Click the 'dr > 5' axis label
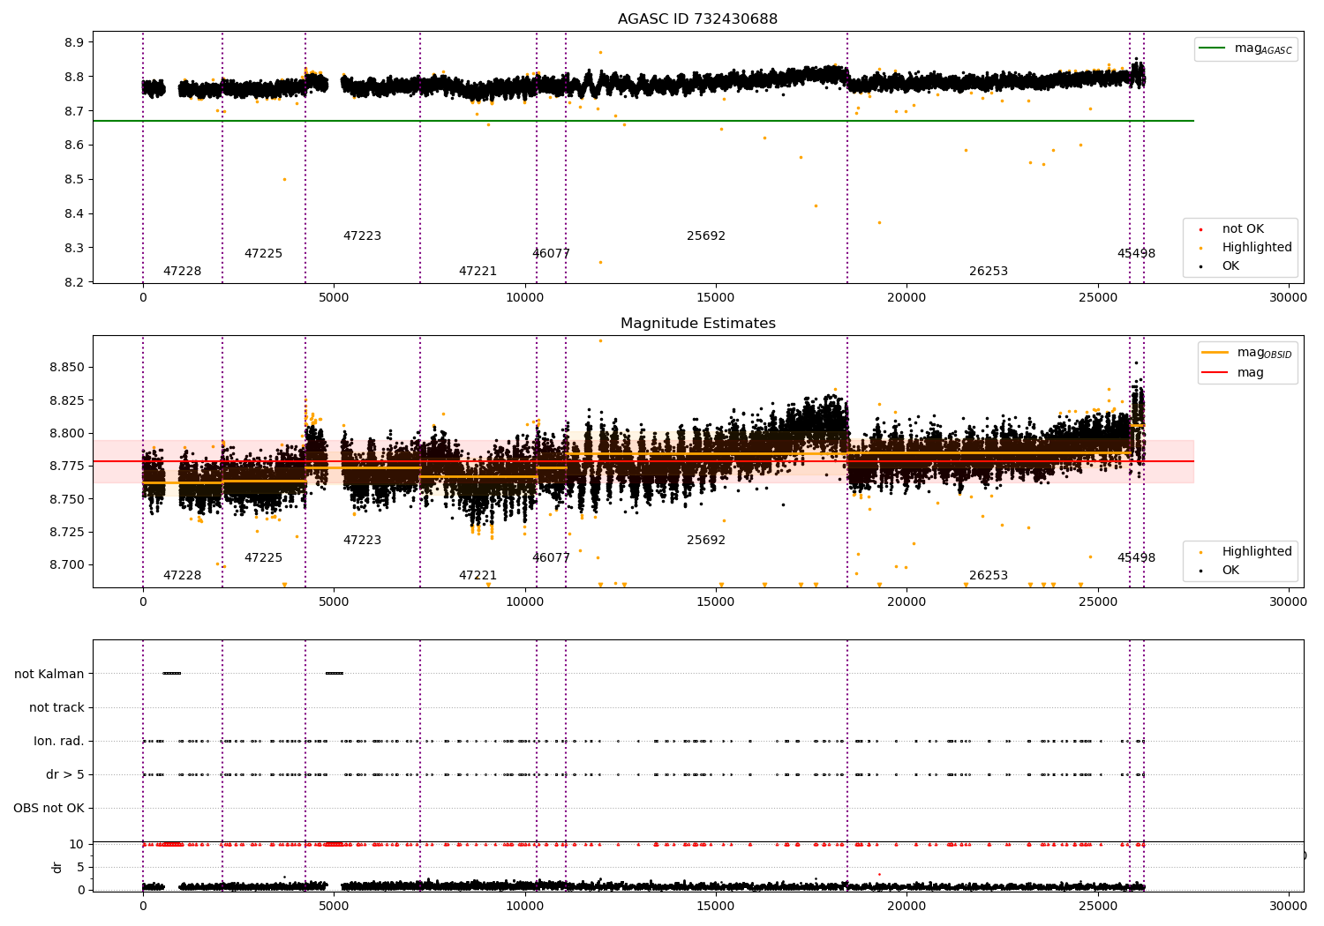1324x926 pixels. point(65,775)
